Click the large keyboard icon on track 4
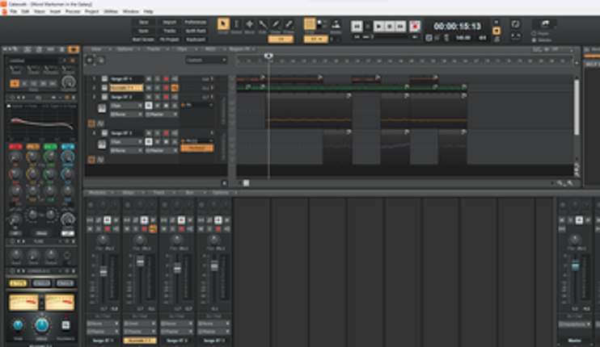600x347 pixels. coord(102,144)
